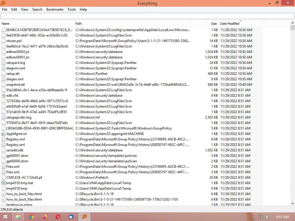This screenshot has height=221, width=295.
Task: Click the AppMgmt.ini gear file icon
Action: [3, 134]
